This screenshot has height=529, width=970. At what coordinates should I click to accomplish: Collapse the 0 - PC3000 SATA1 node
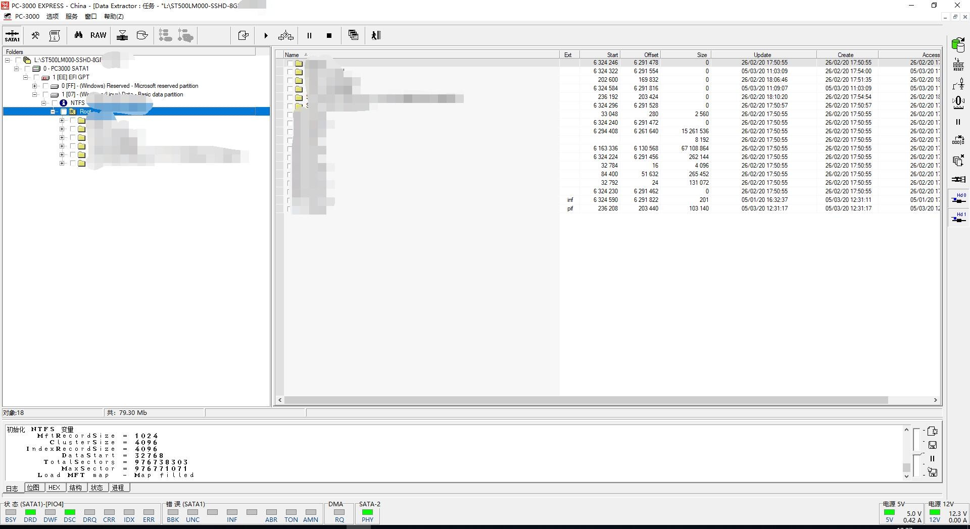click(x=17, y=69)
